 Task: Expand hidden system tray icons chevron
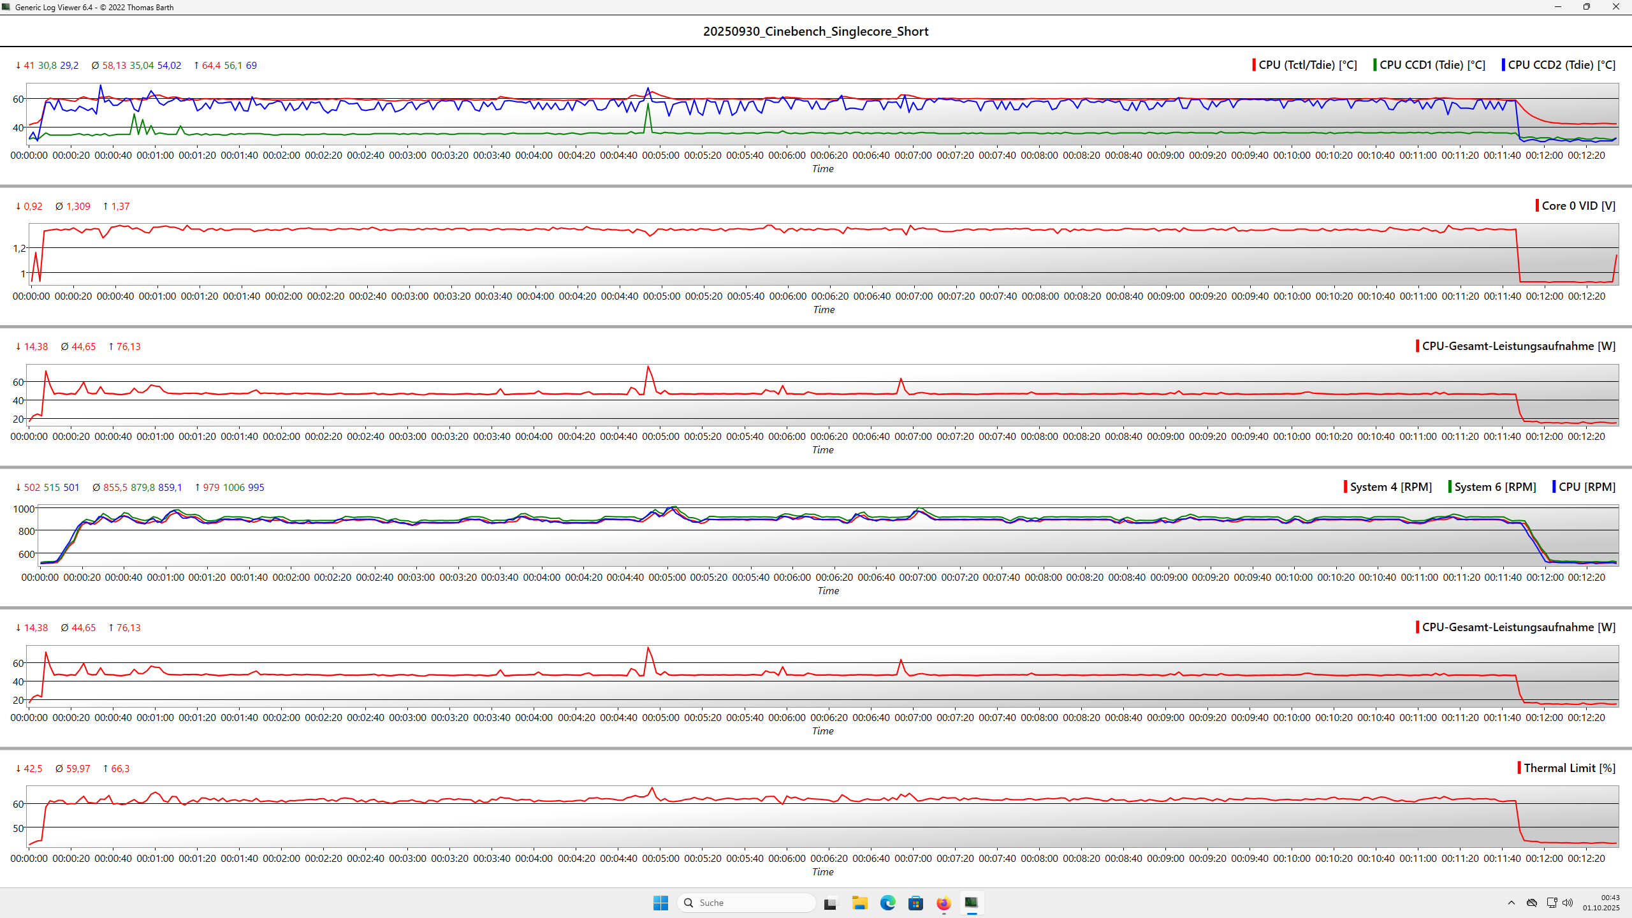pos(1511,903)
